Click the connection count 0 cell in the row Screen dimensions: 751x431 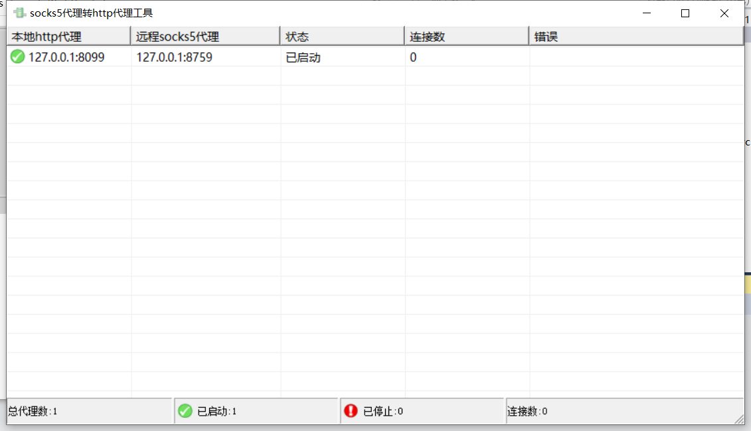[x=413, y=58]
